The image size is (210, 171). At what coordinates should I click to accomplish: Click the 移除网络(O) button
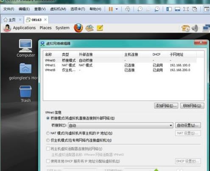click(x=192, y=106)
